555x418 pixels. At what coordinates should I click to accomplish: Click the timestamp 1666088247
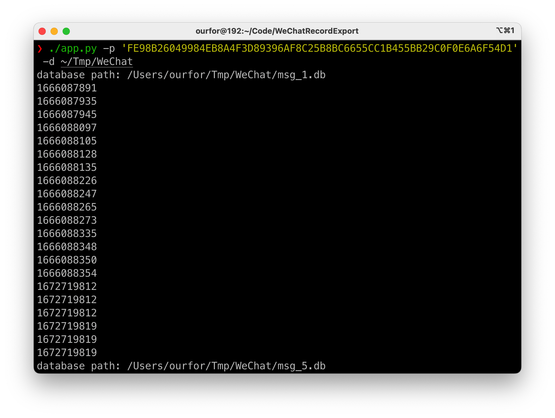[67, 194]
